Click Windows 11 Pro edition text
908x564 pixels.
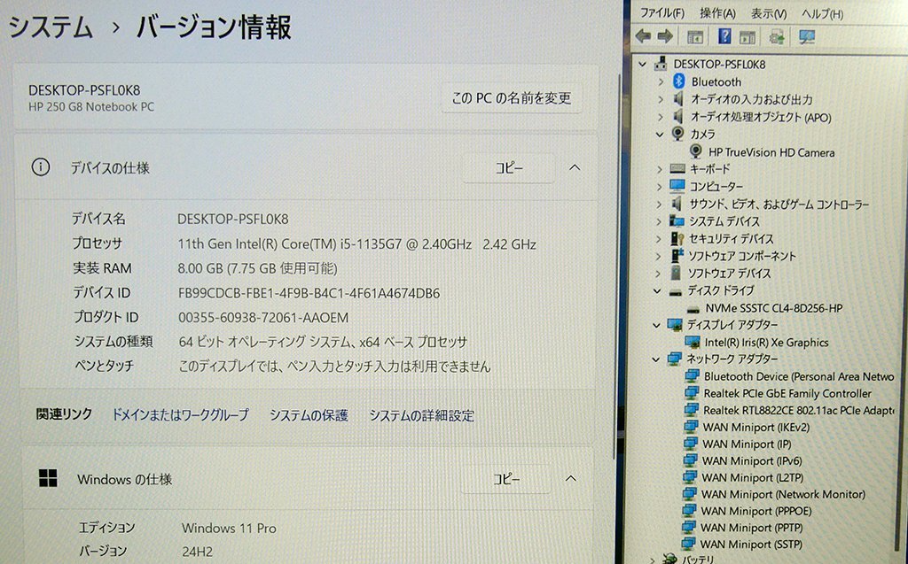click(230, 528)
